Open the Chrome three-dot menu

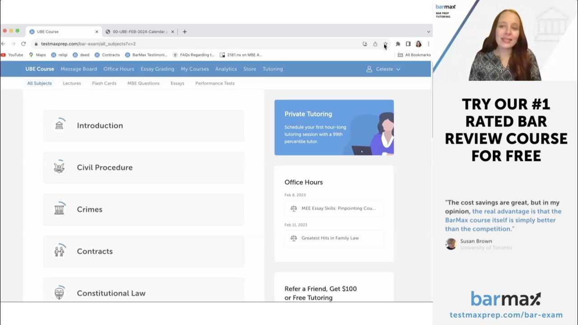coord(428,44)
